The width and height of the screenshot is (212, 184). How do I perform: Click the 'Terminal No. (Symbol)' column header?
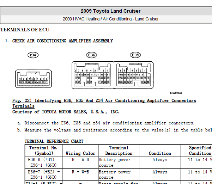[44, 151]
